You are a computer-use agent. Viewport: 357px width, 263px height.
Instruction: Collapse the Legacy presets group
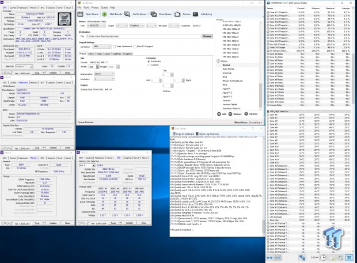tap(218, 61)
